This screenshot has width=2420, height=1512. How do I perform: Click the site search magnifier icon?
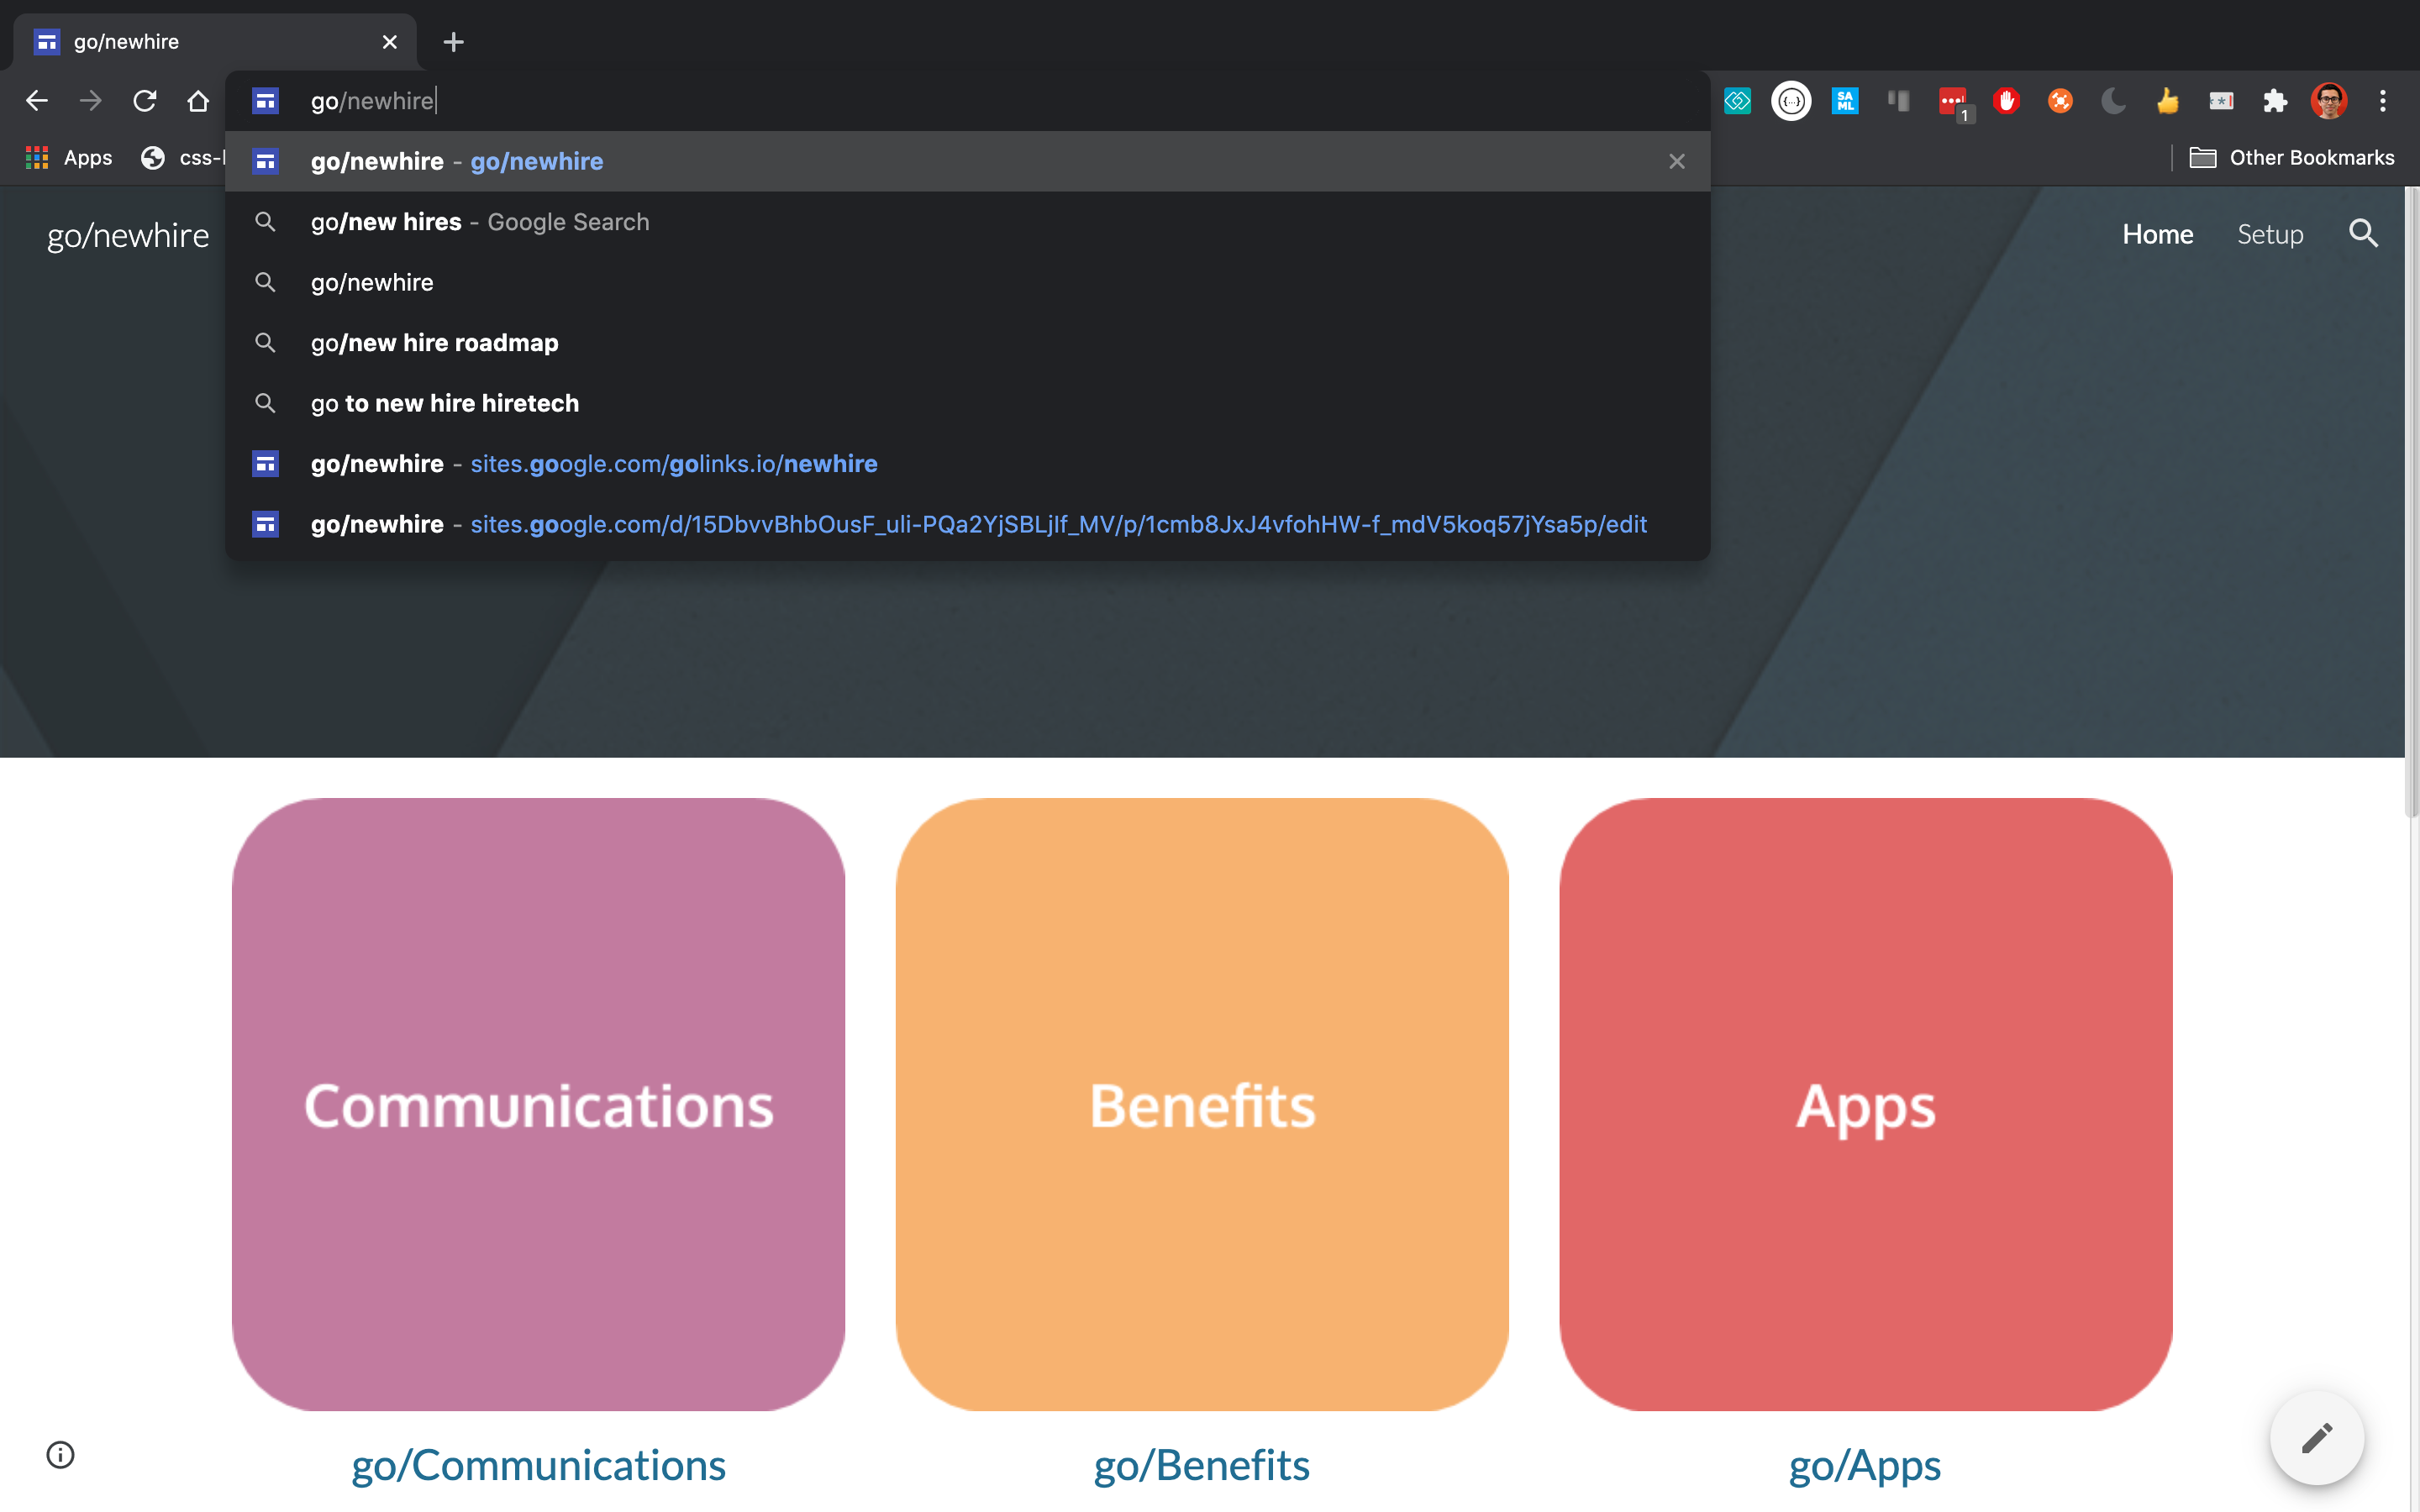2363,234
